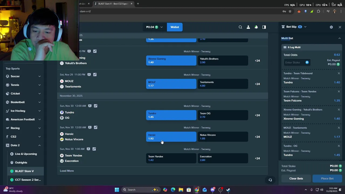Load more matches
345x194 pixels.
67,171
